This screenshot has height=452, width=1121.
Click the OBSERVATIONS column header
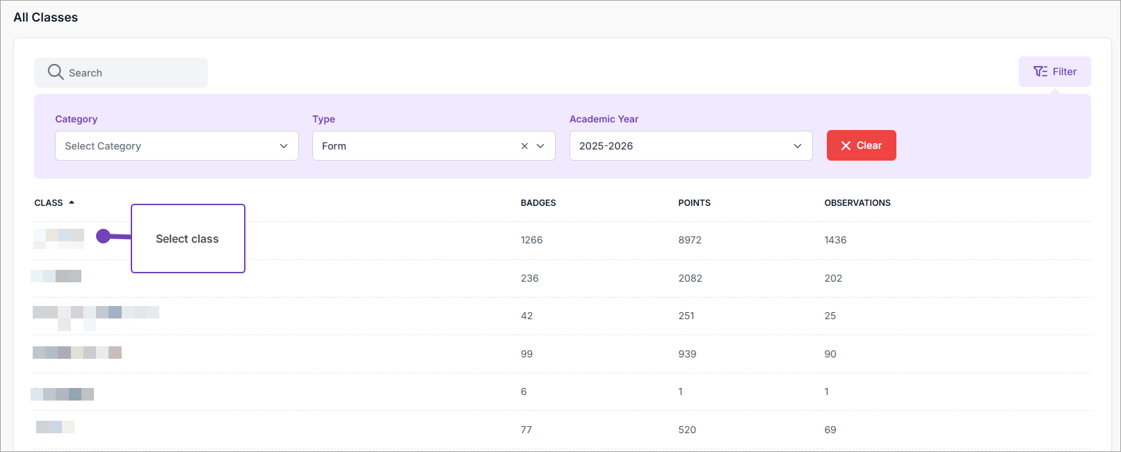coord(857,203)
